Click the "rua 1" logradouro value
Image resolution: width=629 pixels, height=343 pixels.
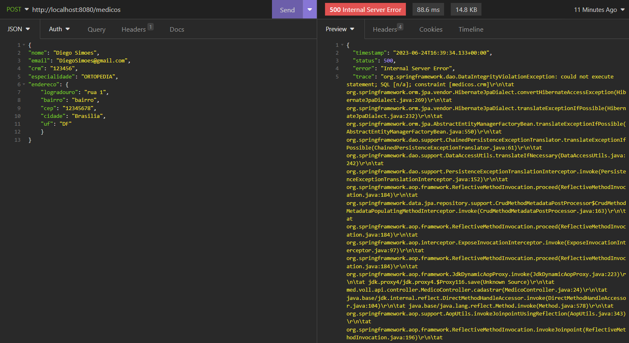(x=95, y=92)
